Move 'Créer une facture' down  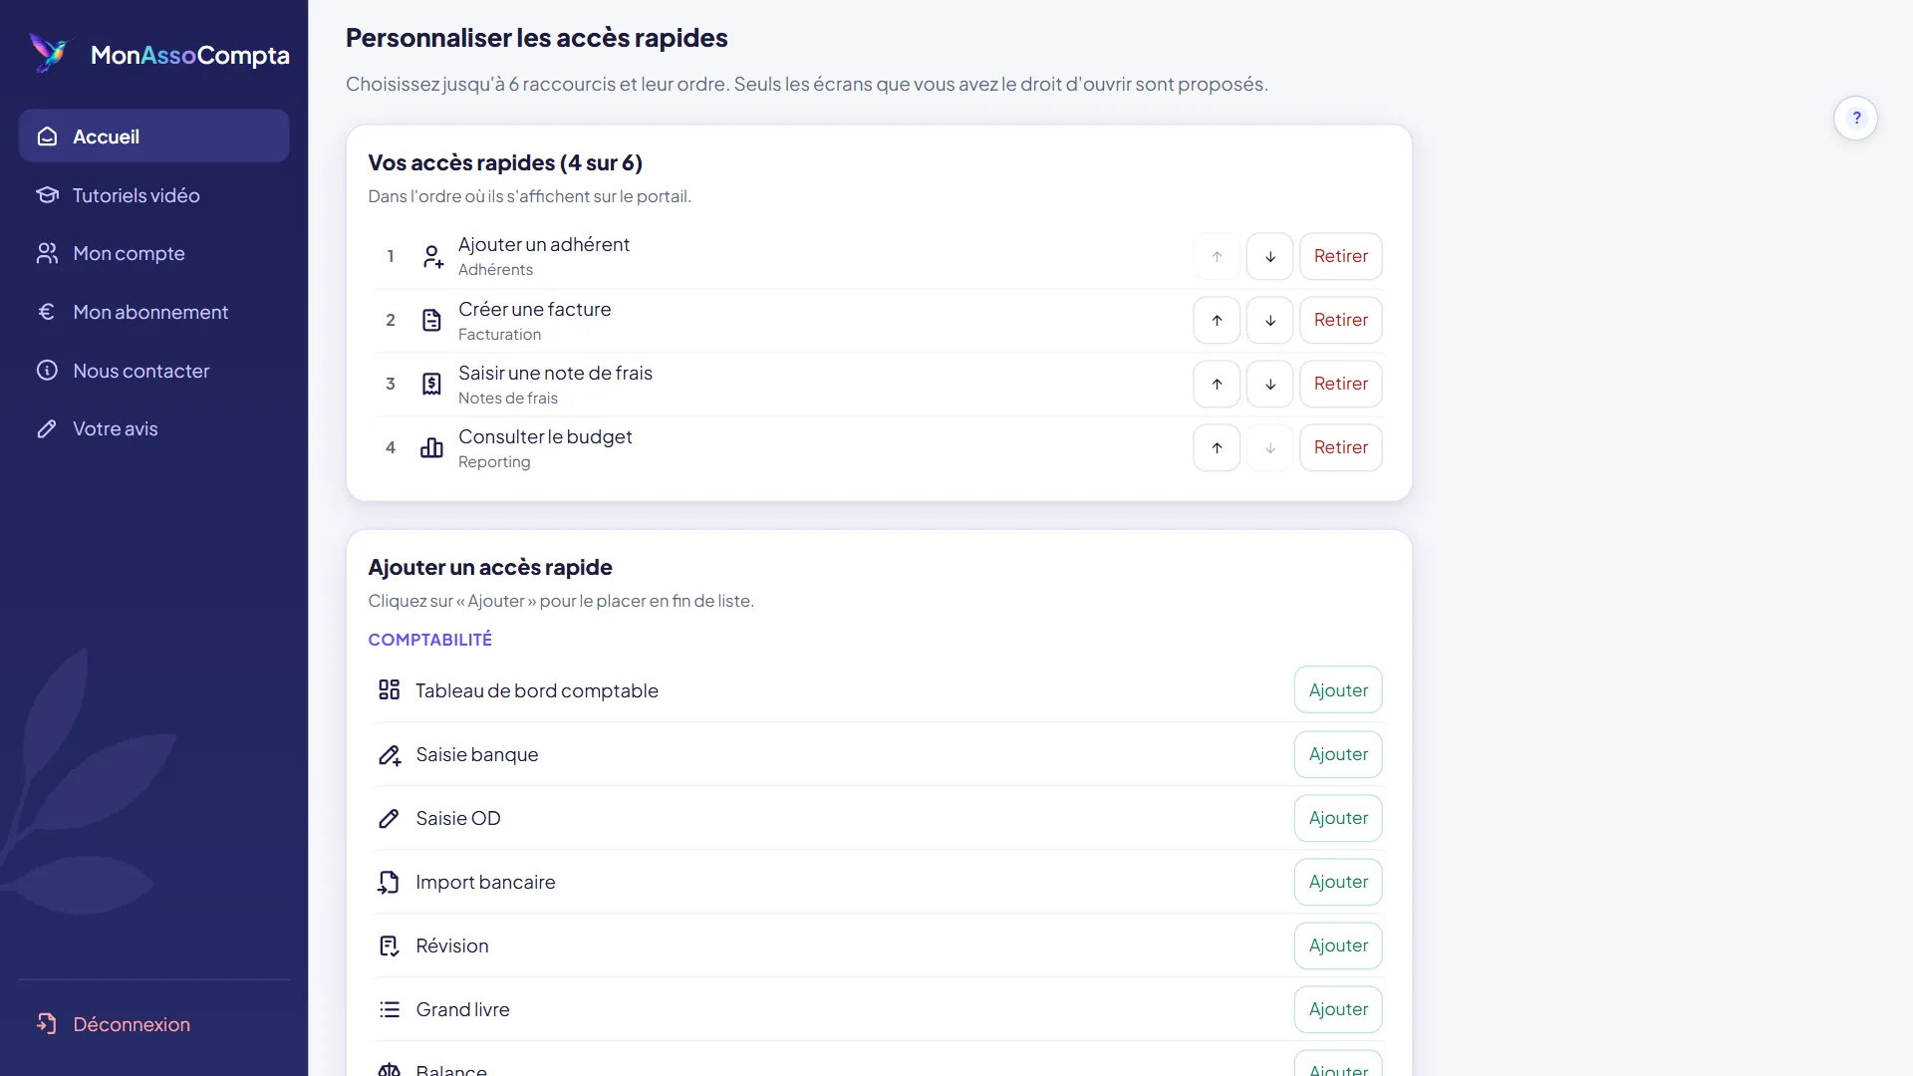coord(1269,320)
